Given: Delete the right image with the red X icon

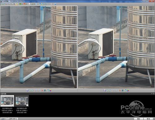Looking at the screenshot, I should point(120,91).
